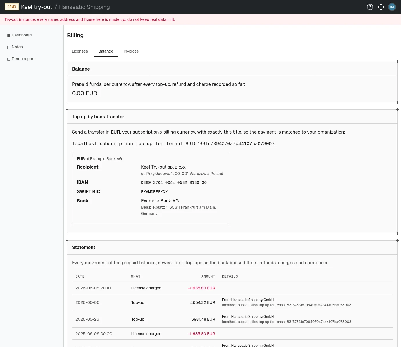The width and height of the screenshot is (401, 347).
Task: Click recipient name Keel Try-out sp. z o.o.
Action: point(163,167)
